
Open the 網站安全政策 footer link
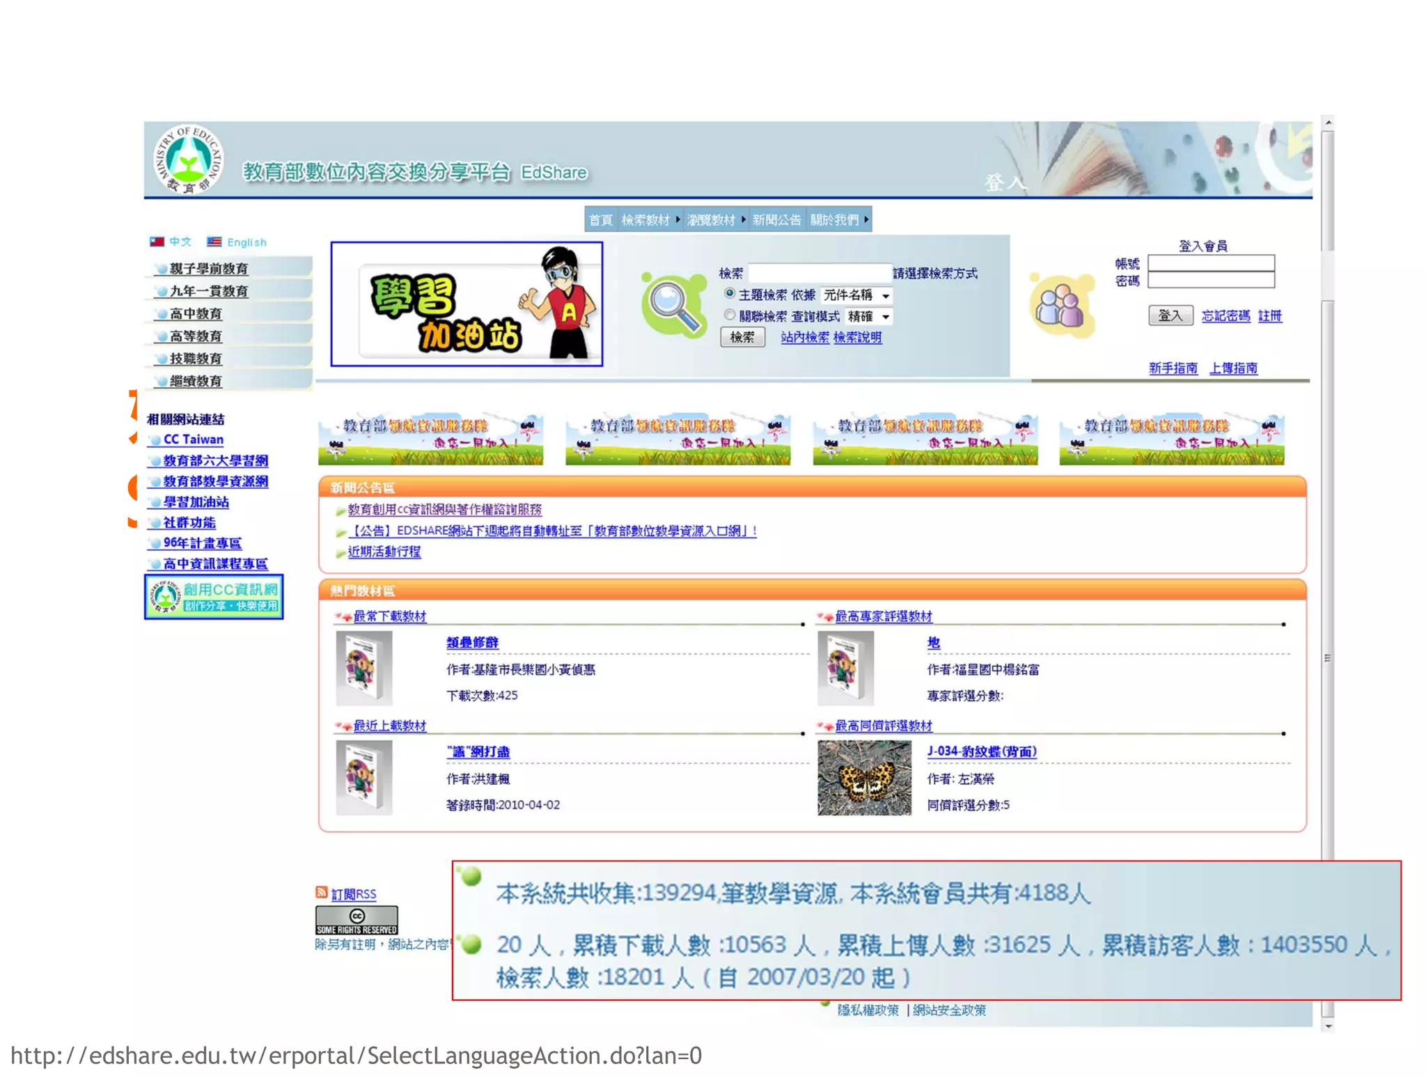point(949,1010)
